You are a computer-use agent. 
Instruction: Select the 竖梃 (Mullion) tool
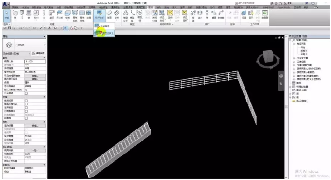pos(89,15)
